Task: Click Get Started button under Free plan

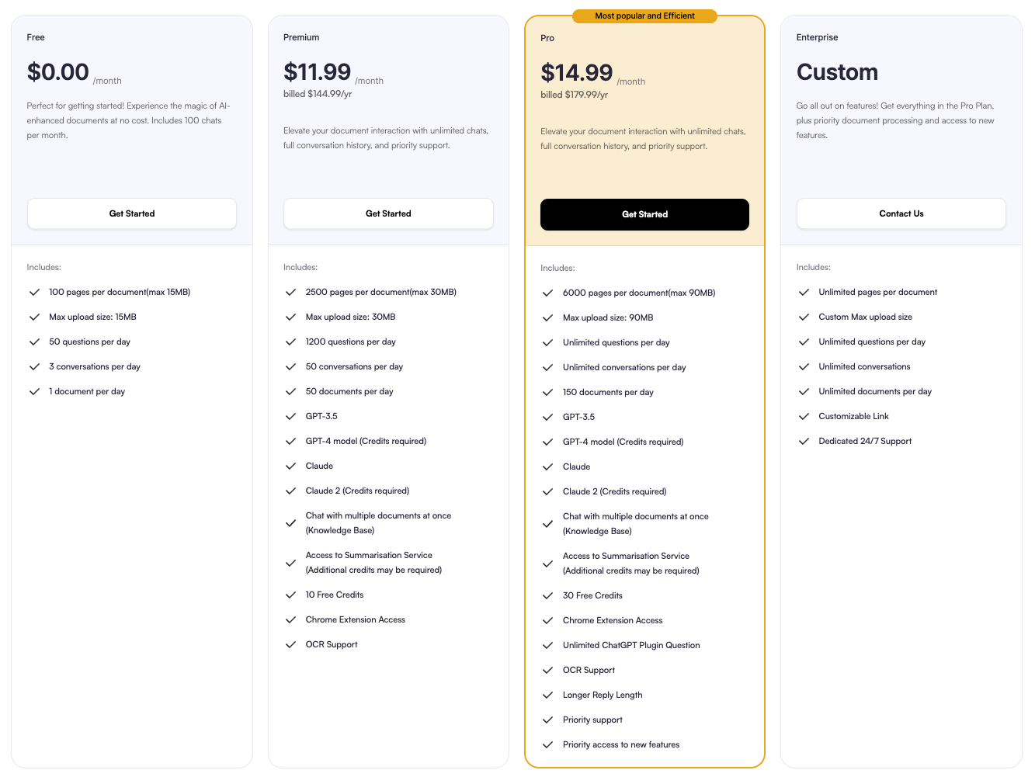Action: [x=132, y=213]
